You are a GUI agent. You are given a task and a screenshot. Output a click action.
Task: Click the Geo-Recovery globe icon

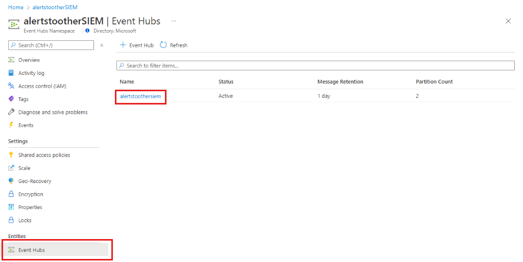[x=11, y=181]
